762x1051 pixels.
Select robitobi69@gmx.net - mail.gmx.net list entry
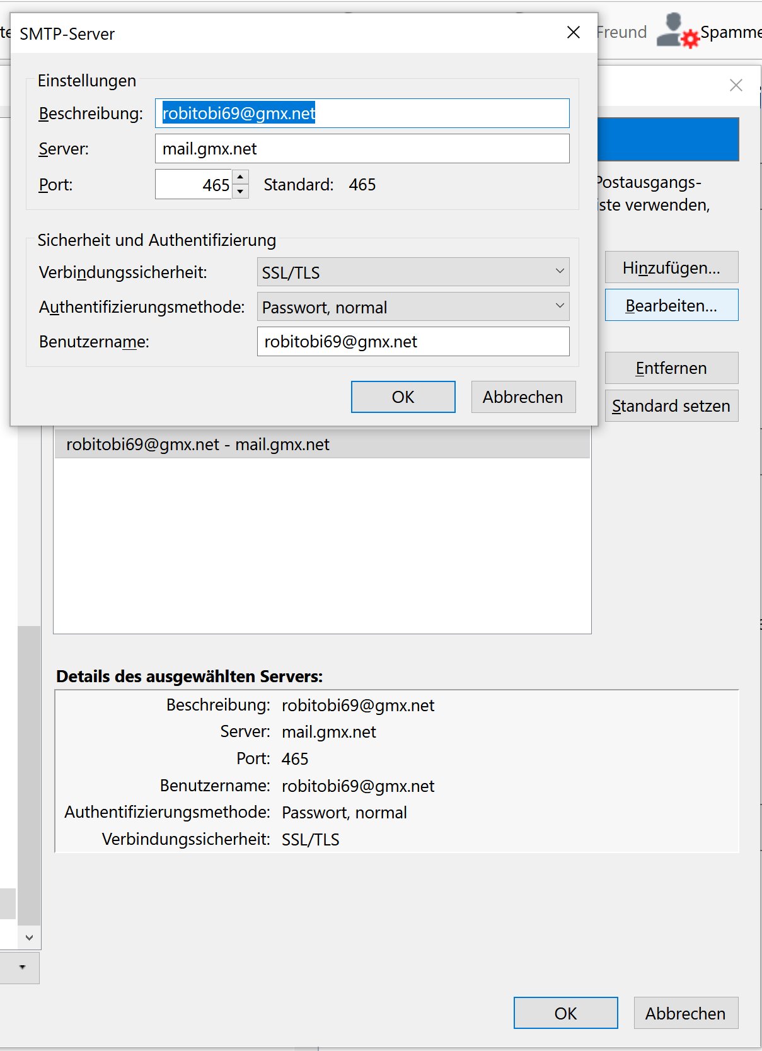[x=322, y=444]
